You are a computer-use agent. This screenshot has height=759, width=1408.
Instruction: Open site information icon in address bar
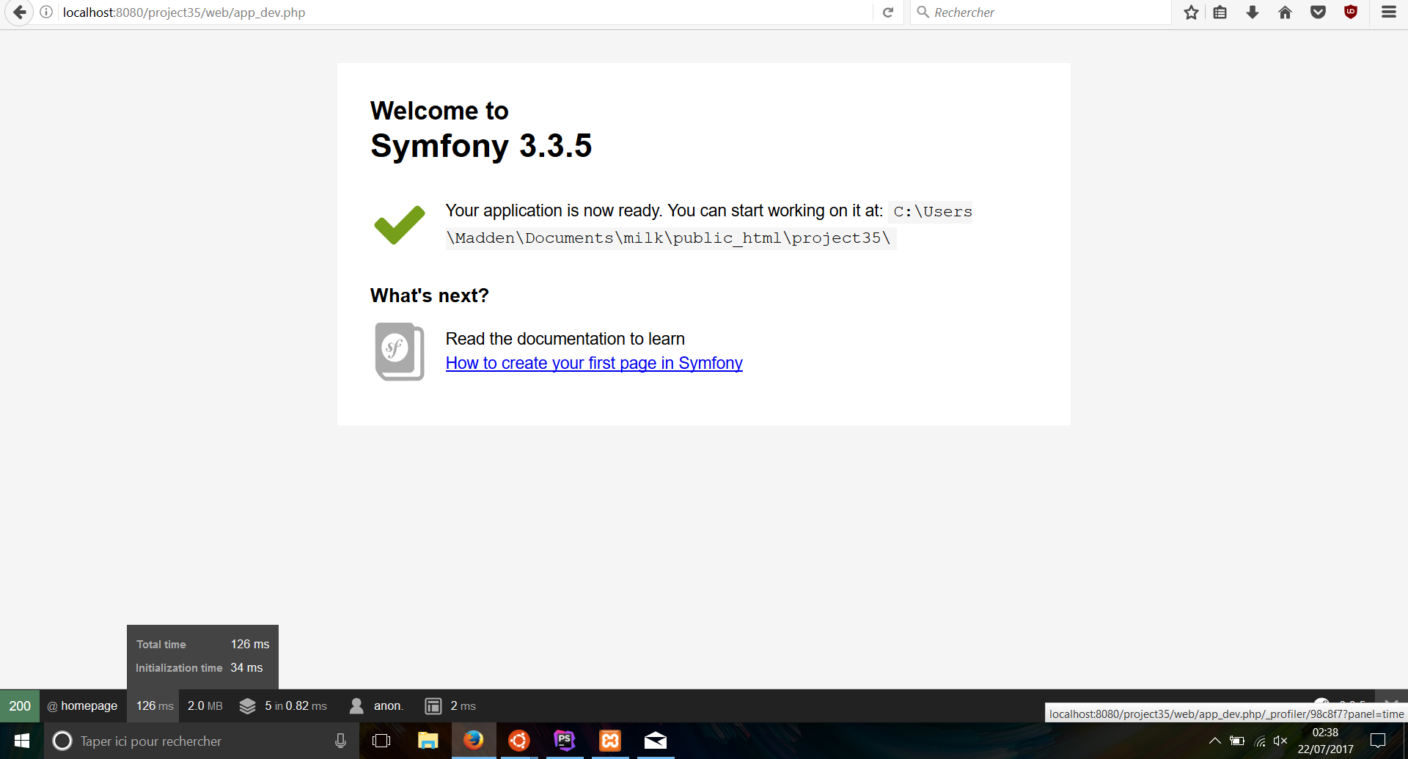46,12
